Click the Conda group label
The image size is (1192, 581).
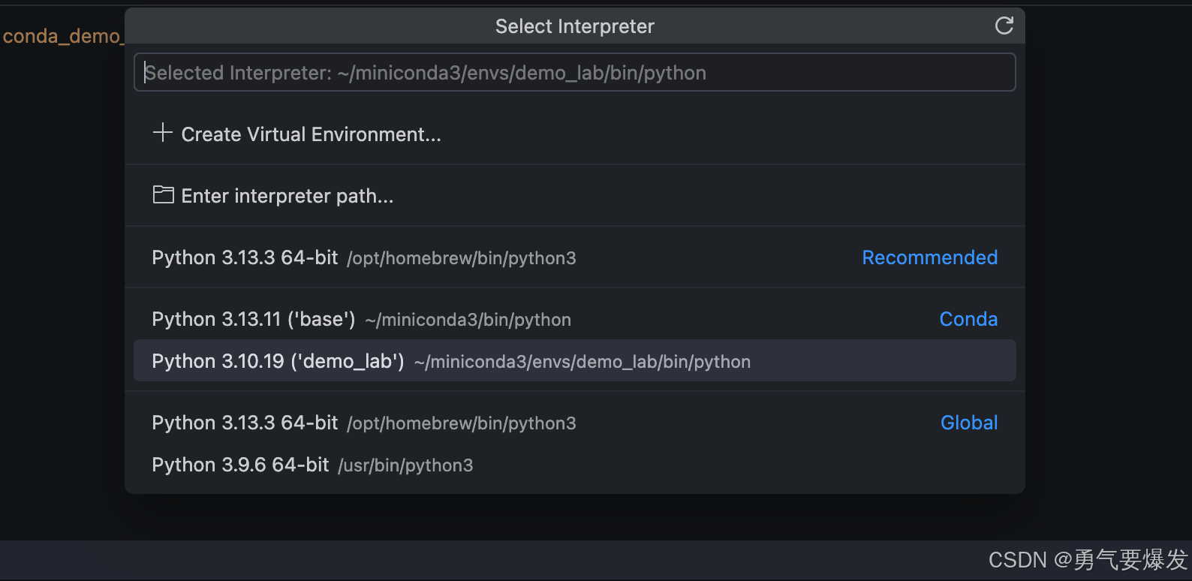[968, 319]
